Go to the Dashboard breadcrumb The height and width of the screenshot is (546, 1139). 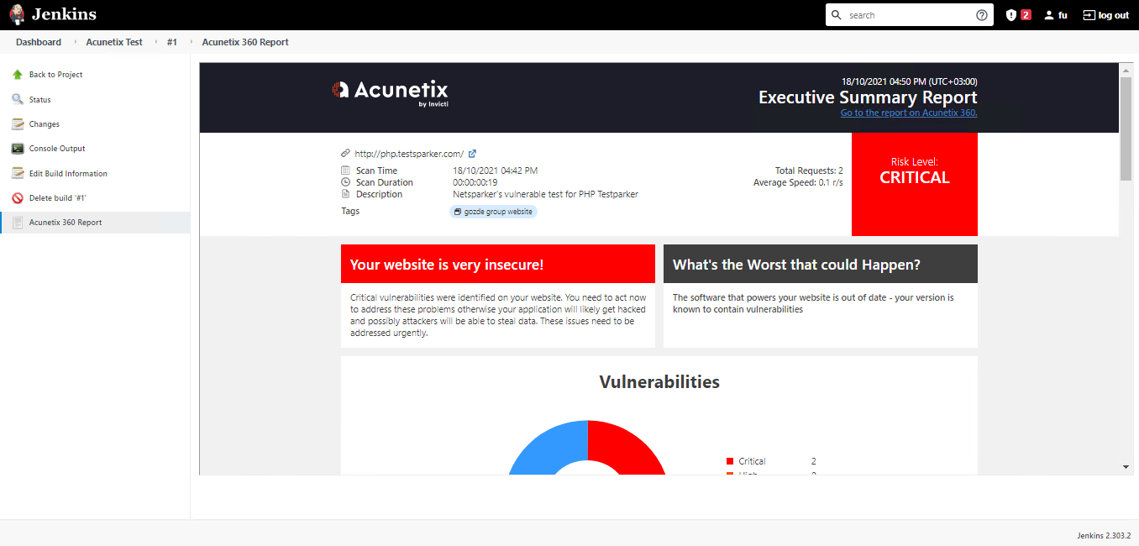39,42
